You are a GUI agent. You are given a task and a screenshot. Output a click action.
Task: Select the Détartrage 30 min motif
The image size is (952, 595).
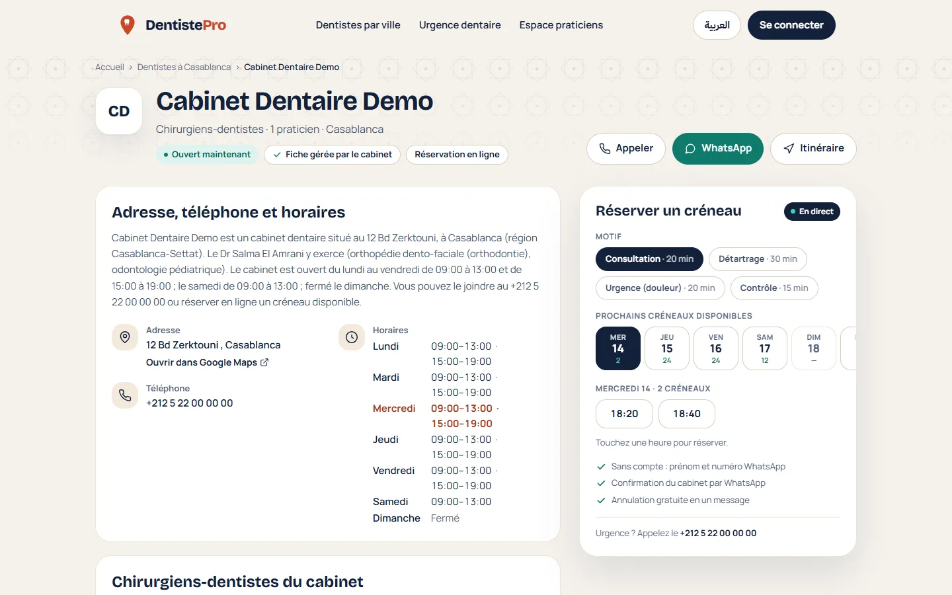758,259
